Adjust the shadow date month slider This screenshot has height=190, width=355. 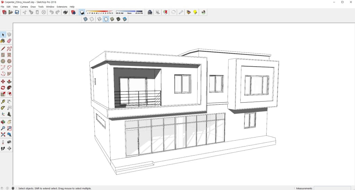pos(99,12)
